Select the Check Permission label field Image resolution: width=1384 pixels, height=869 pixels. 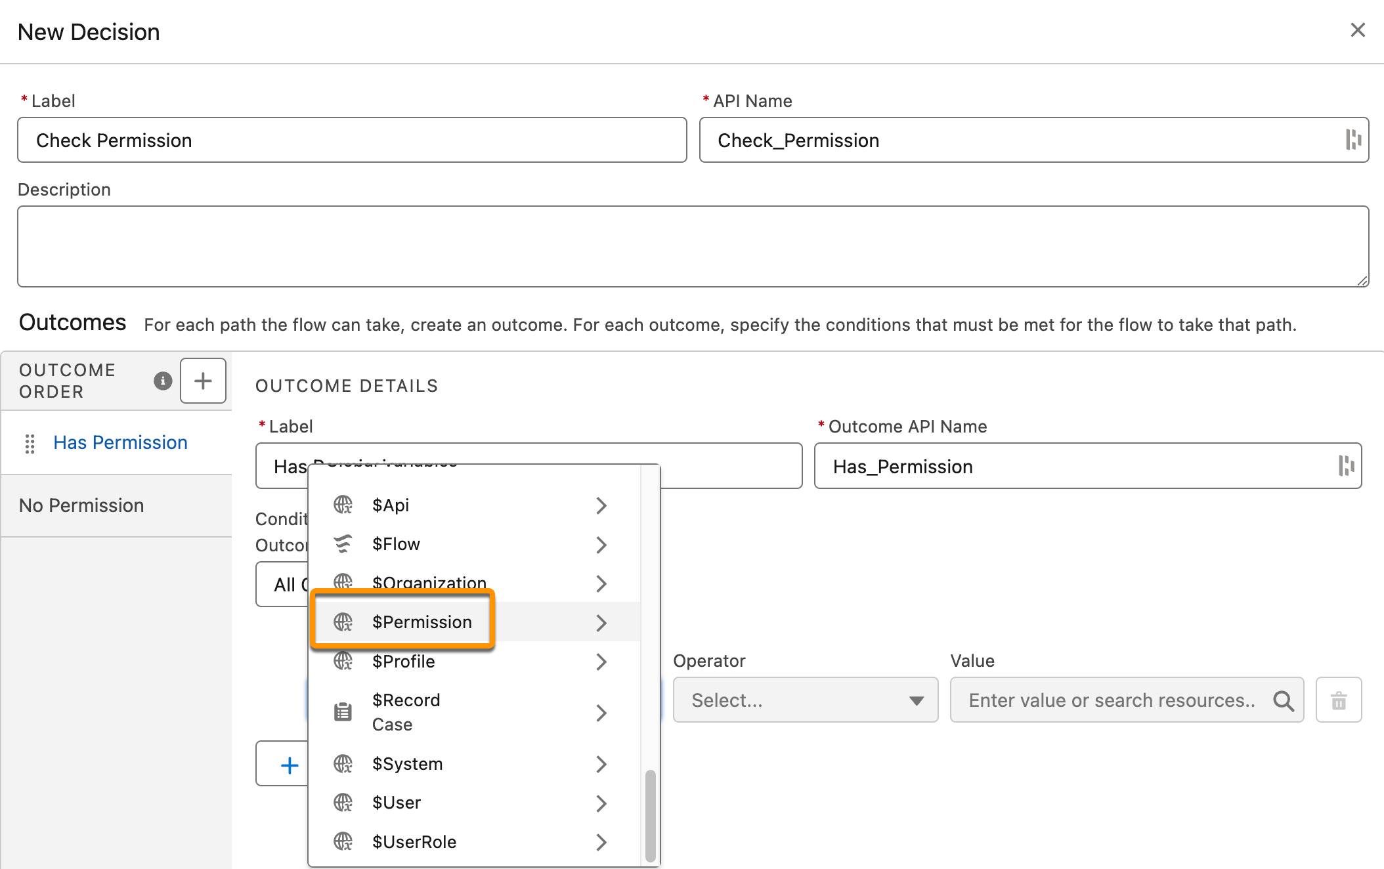coord(351,140)
